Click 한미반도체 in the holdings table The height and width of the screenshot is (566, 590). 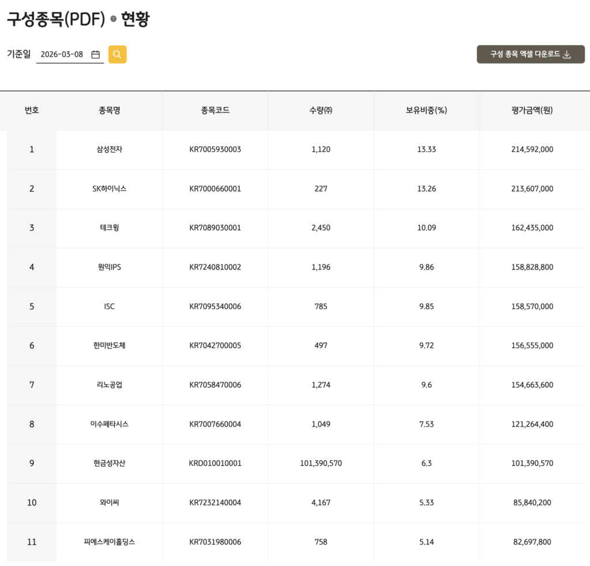point(109,346)
